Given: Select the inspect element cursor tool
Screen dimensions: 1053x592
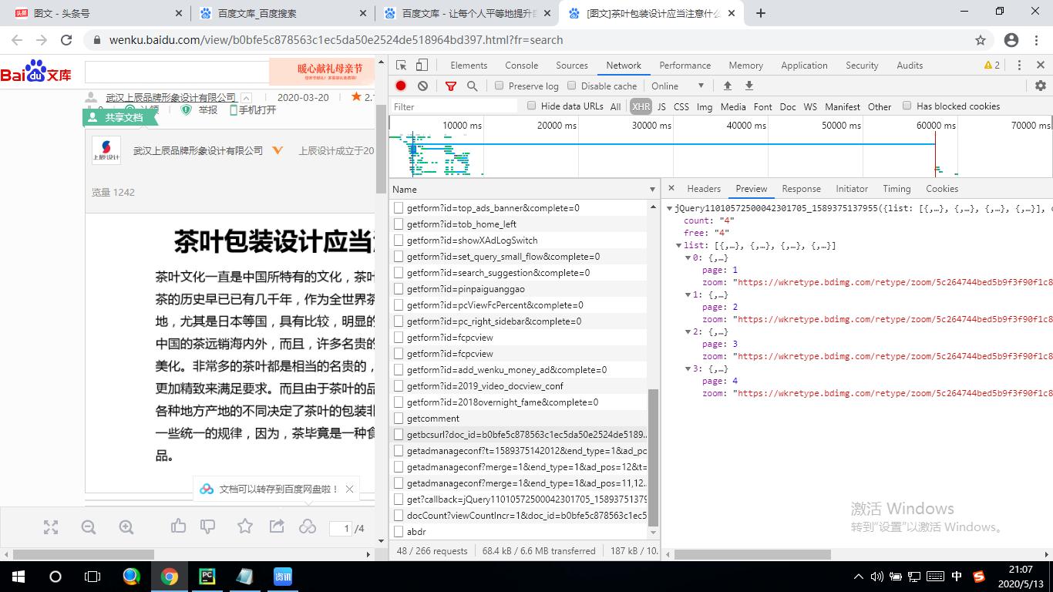Looking at the screenshot, I should click(x=399, y=65).
